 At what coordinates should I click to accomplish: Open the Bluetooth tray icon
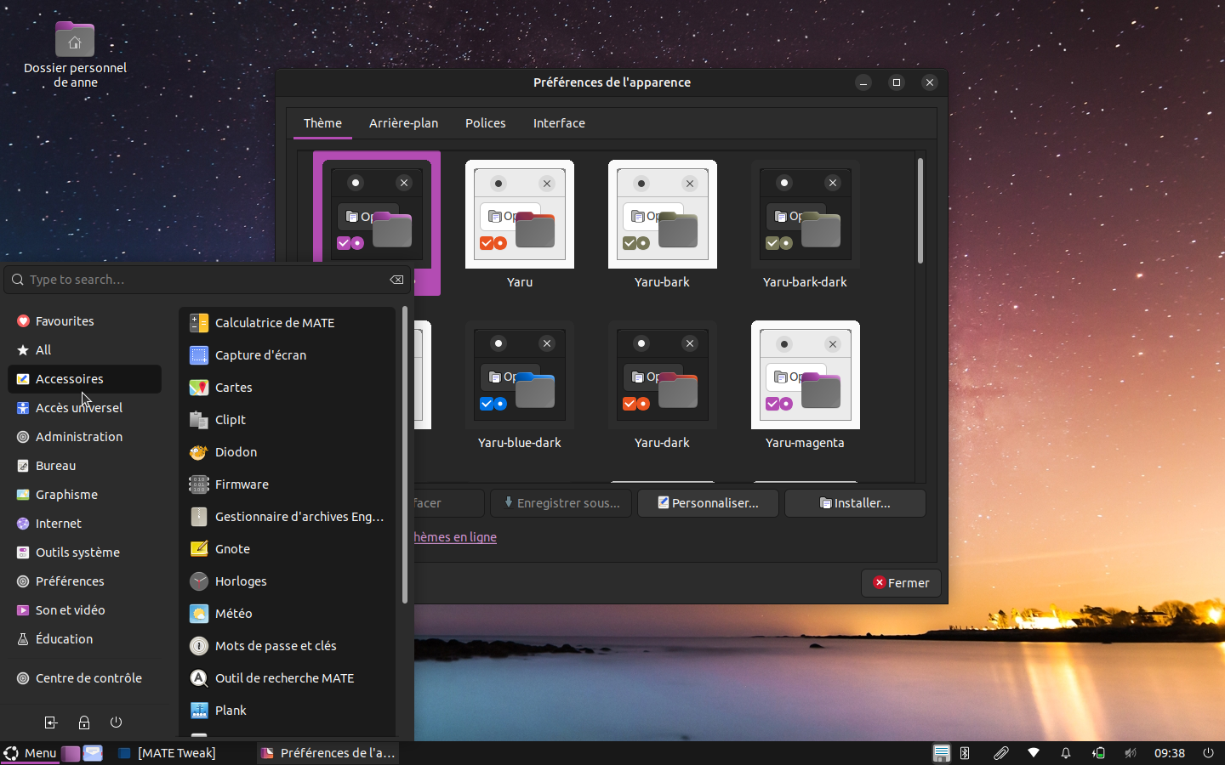click(x=965, y=753)
